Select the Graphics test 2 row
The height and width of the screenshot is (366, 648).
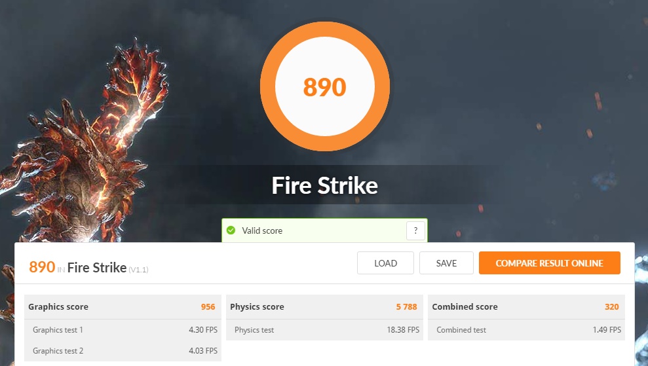pyautogui.click(x=123, y=351)
